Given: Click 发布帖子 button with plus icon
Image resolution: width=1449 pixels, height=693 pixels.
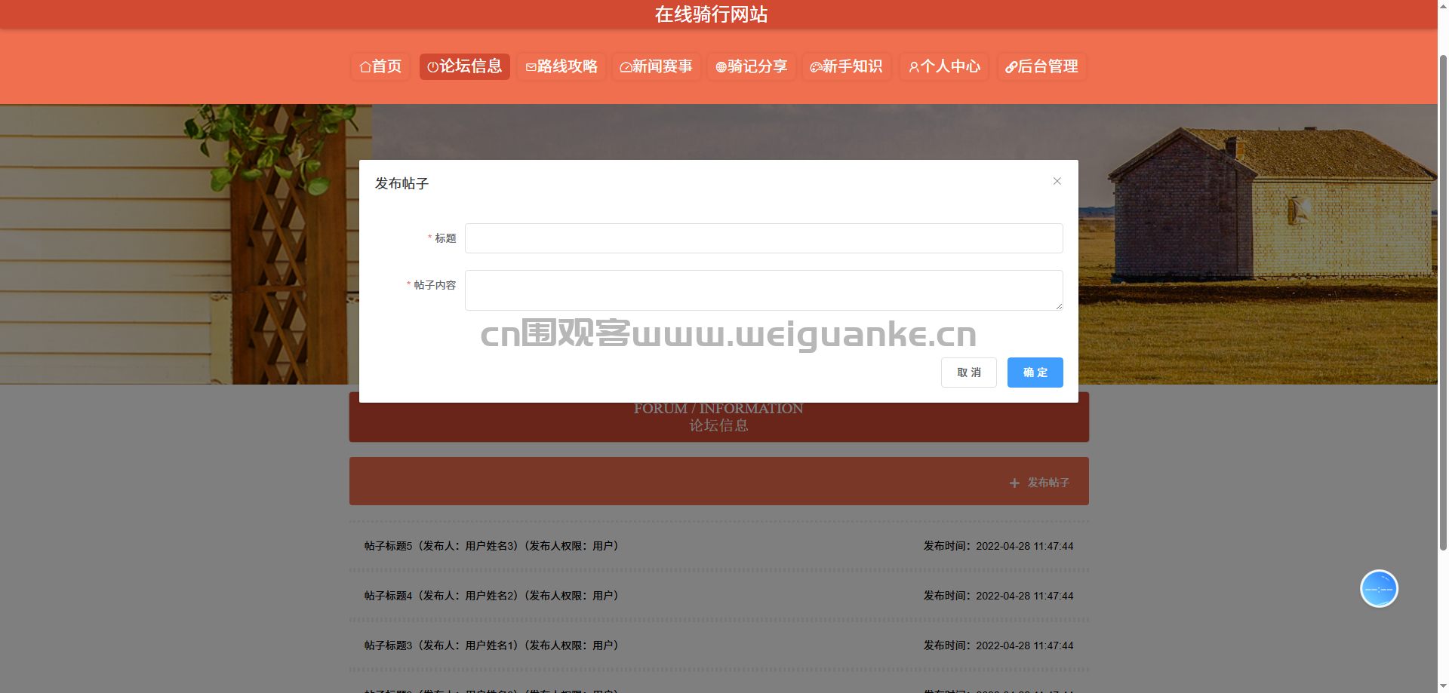Looking at the screenshot, I should coord(1040,483).
